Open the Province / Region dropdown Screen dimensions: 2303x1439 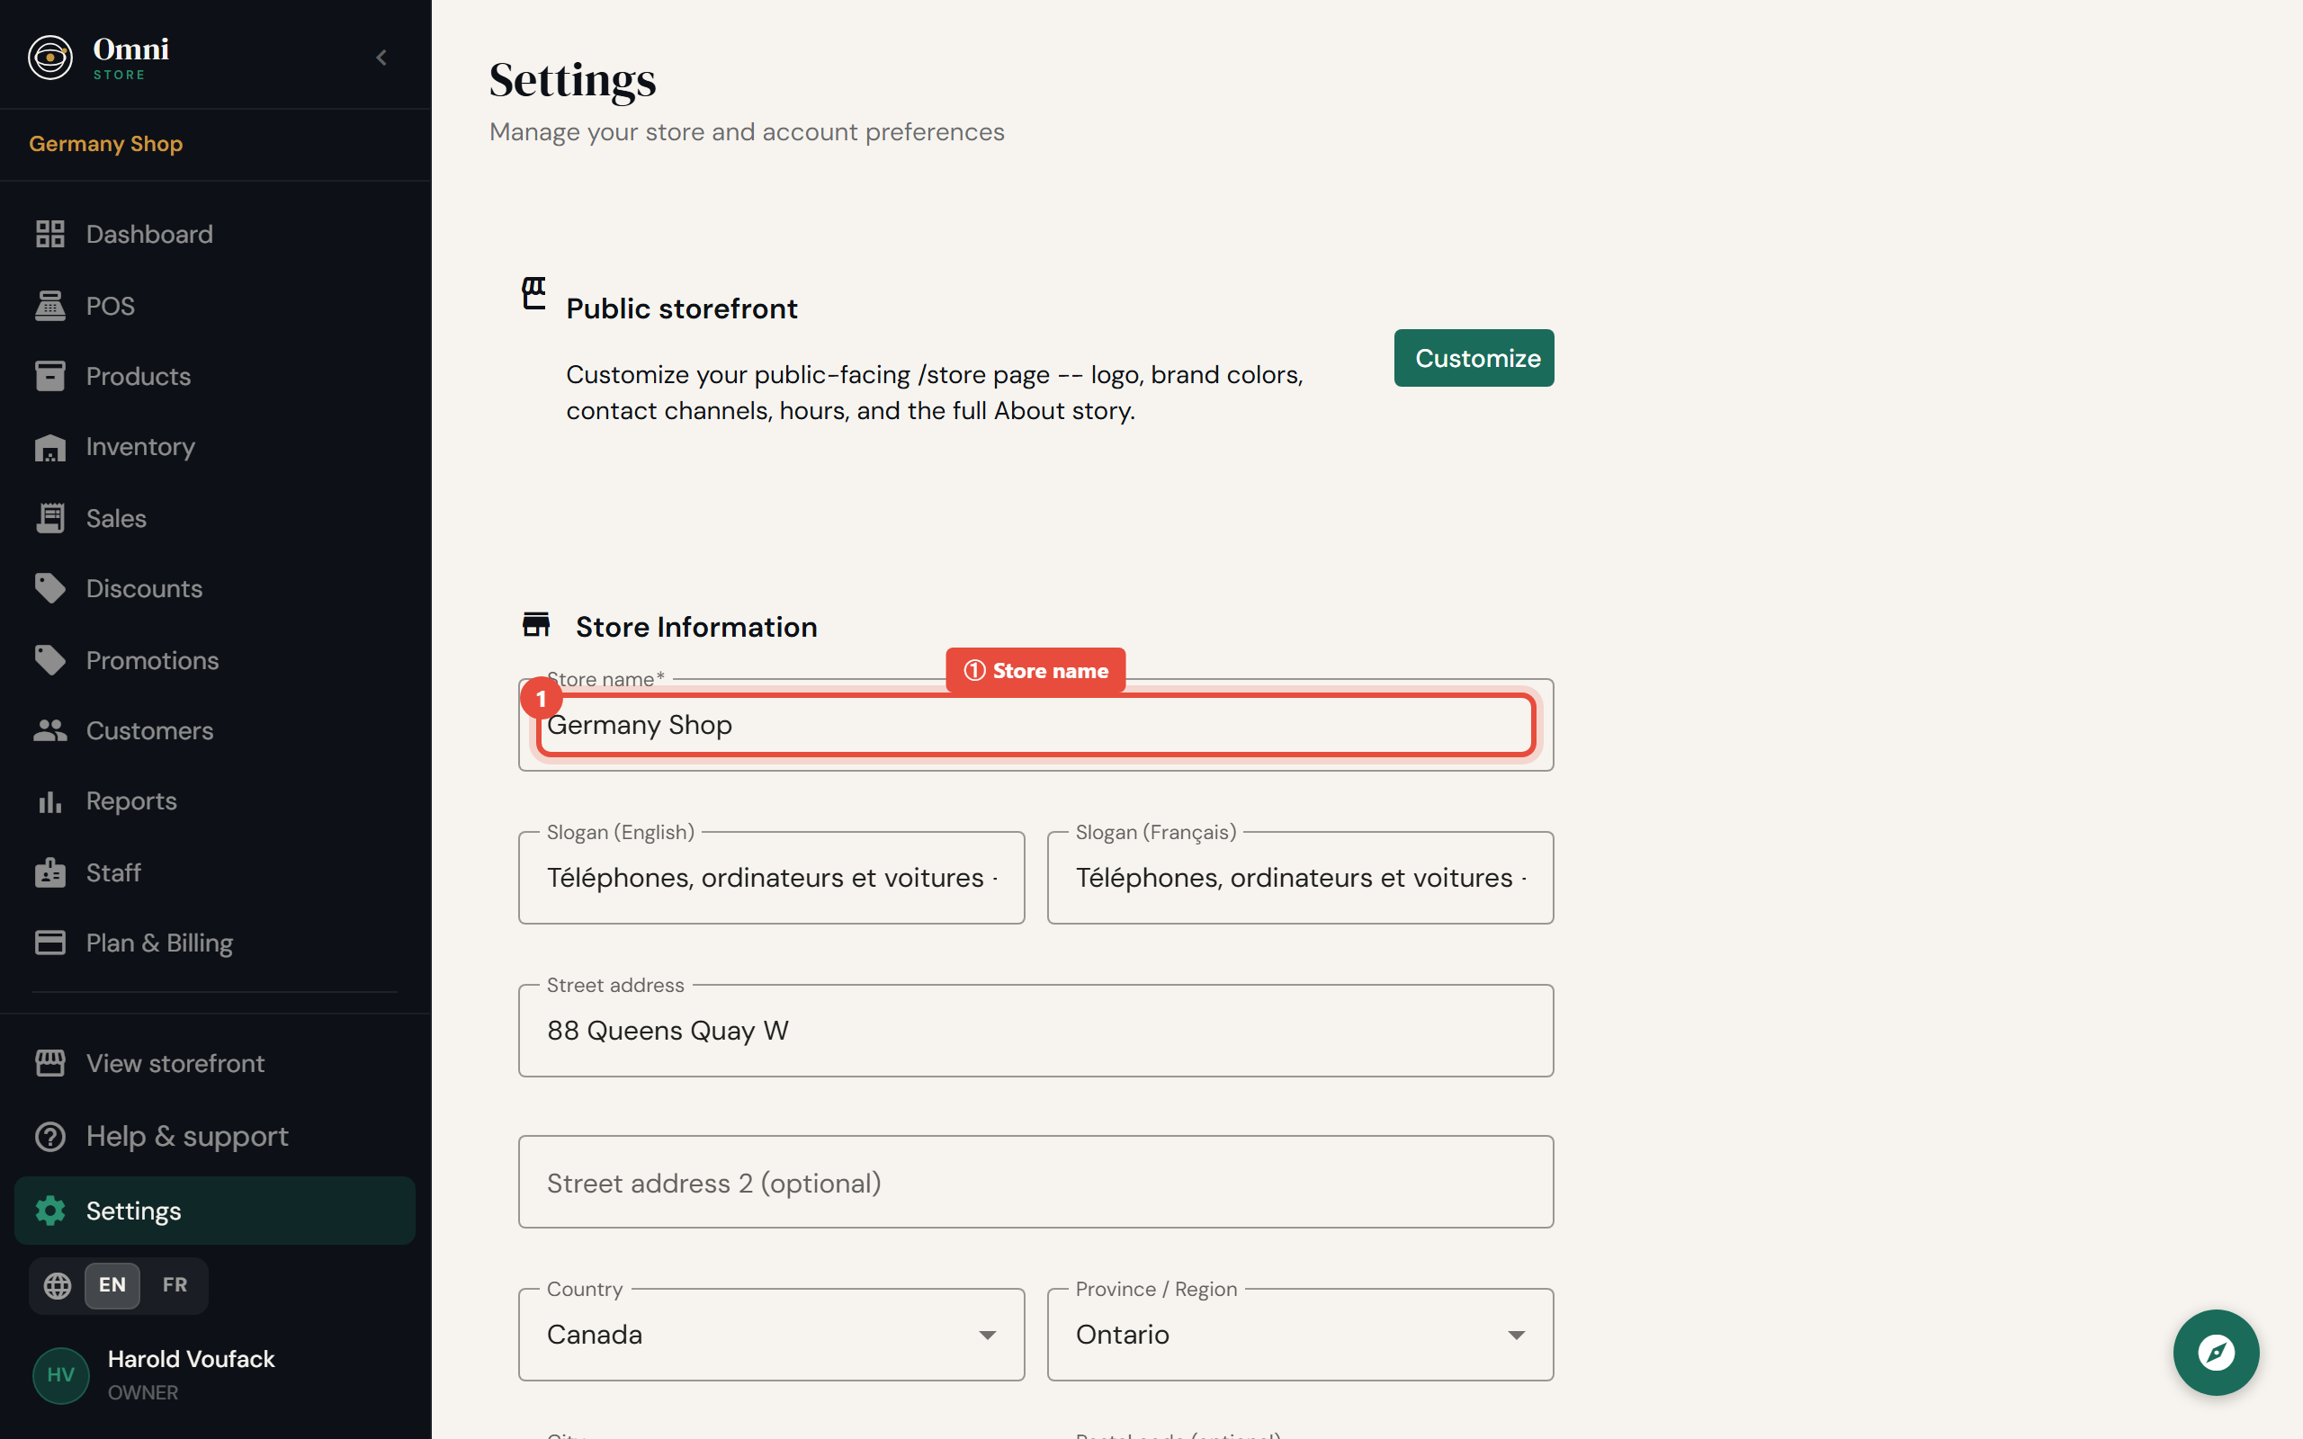(1300, 1335)
